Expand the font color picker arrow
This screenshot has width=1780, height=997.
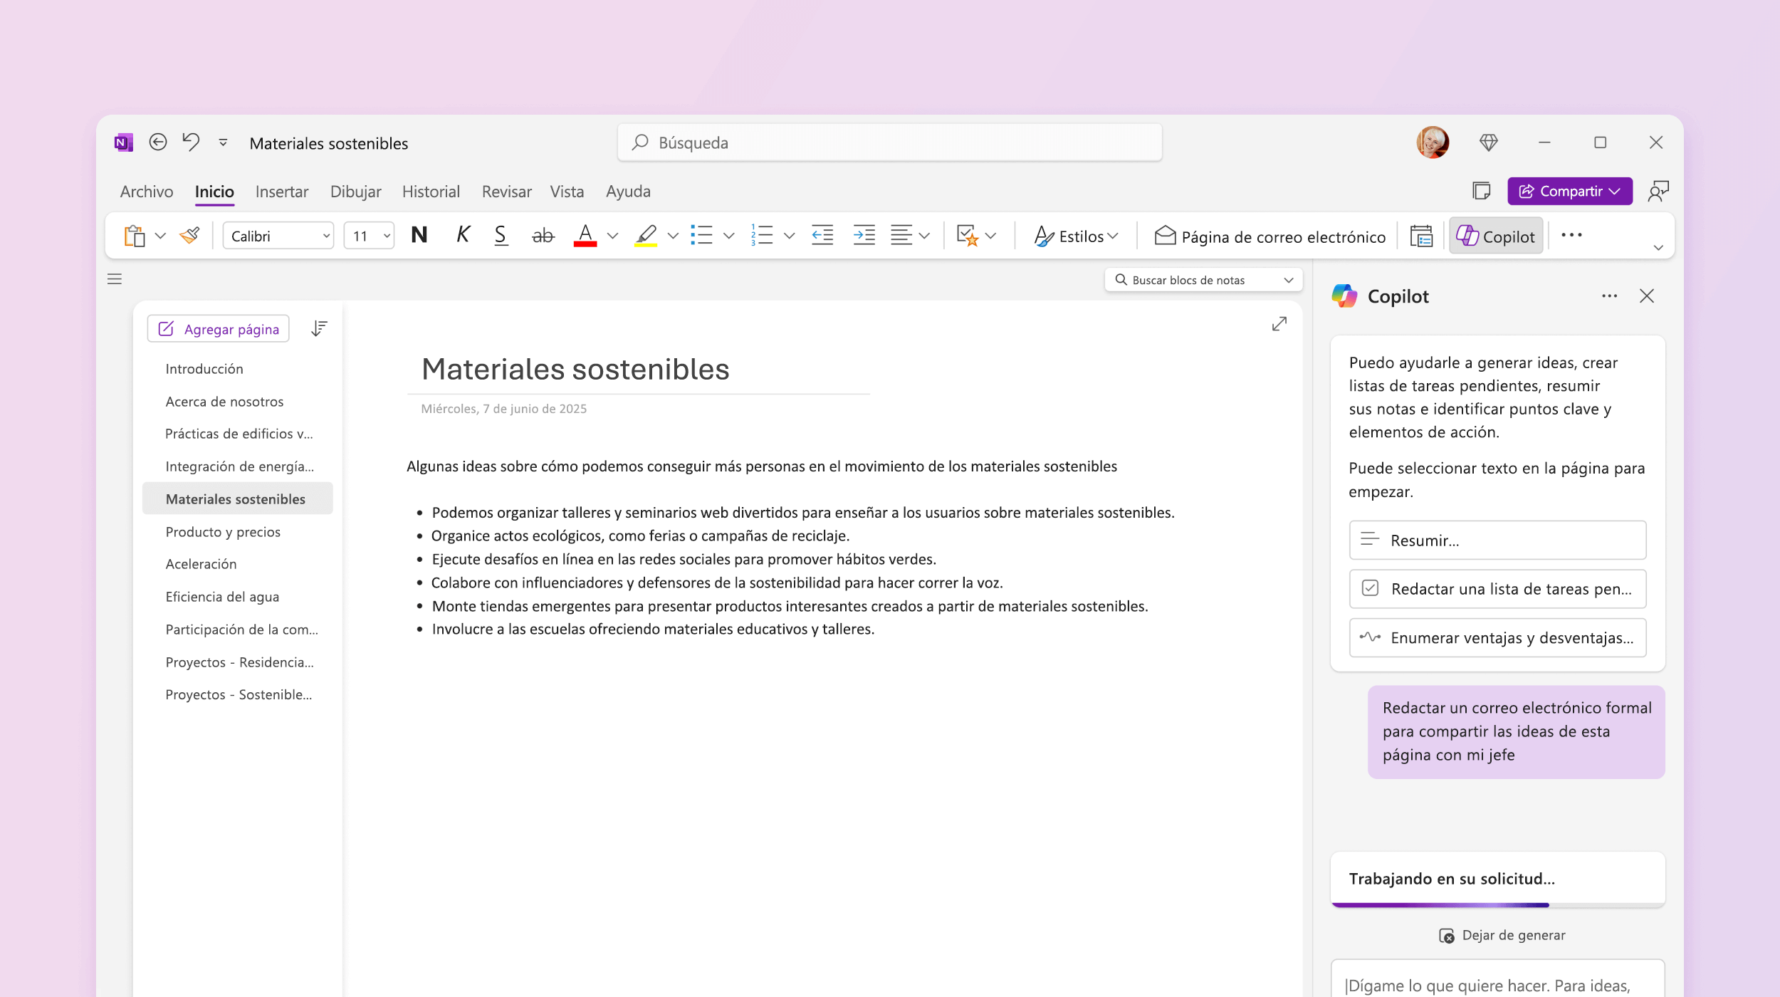tap(612, 236)
